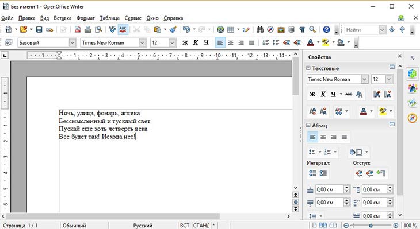Open toolbar Times New Roman font dropdown
420x229 pixels.
tap(142, 42)
